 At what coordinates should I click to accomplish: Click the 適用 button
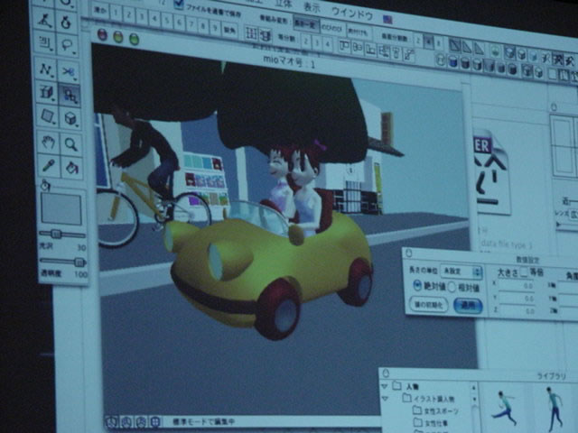click(467, 306)
